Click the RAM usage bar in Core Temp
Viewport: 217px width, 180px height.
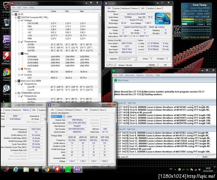(x=188, y=24)
